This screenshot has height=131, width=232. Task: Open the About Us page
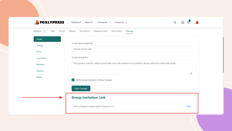(x=89, y=22)
